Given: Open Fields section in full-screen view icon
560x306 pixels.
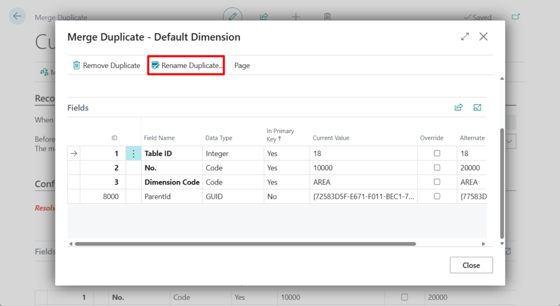Looking at the screenshot, I should (x=477, y=108).
